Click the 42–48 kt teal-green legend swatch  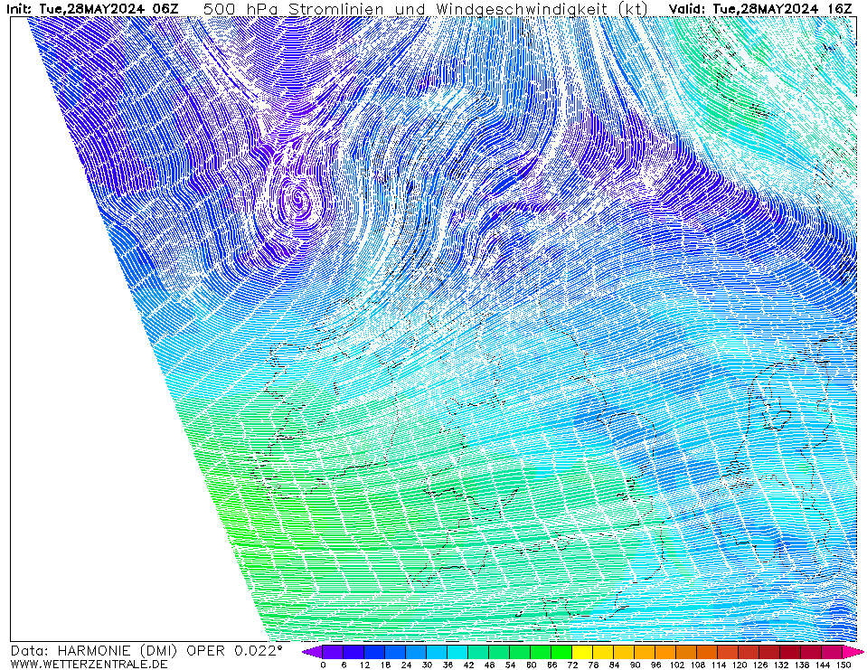(478, 652)
